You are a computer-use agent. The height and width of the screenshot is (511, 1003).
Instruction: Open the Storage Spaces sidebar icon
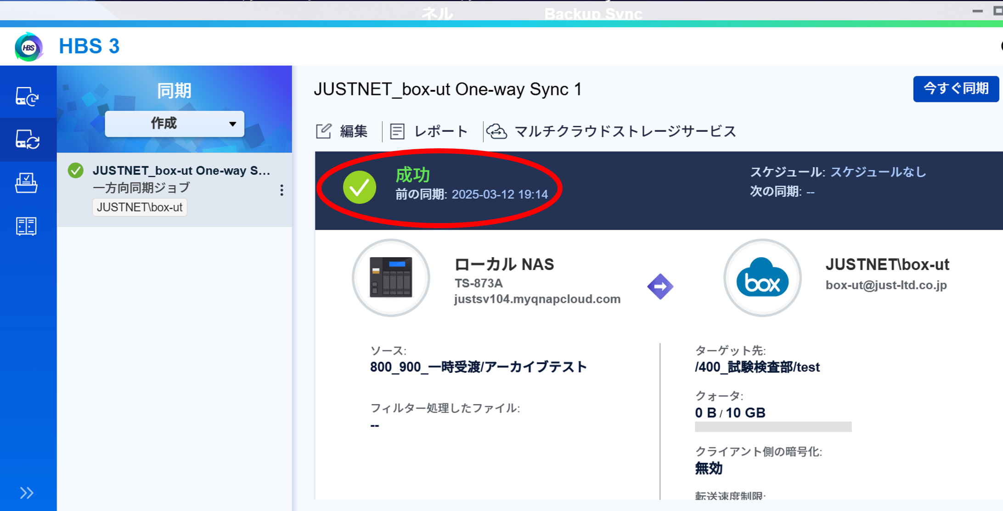point(26,226)
